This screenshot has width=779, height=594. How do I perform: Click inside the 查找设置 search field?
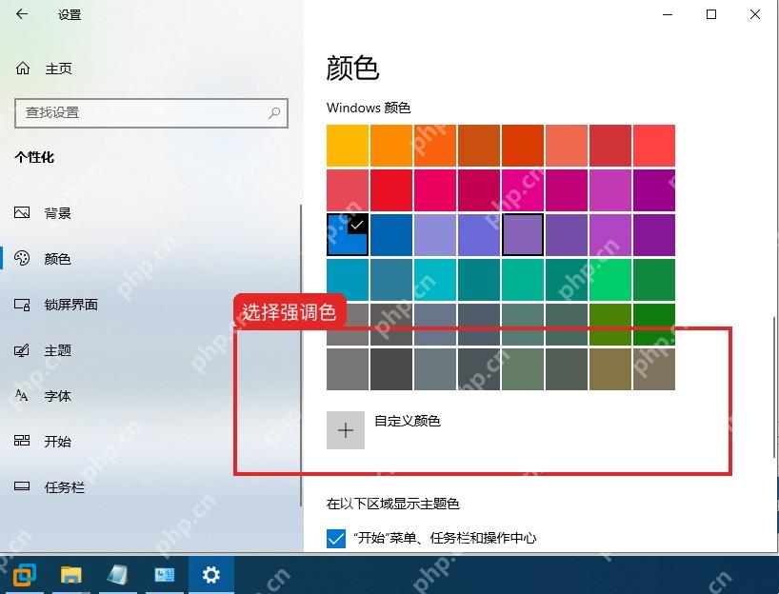(151, 113)
